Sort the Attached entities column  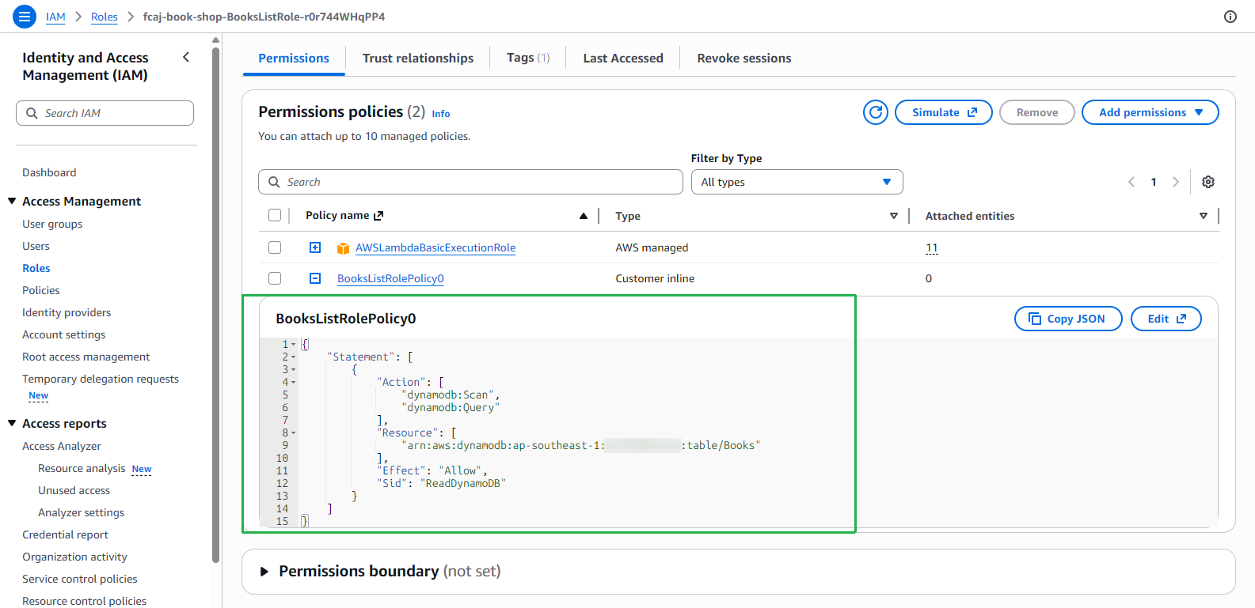pos(1204,216)
